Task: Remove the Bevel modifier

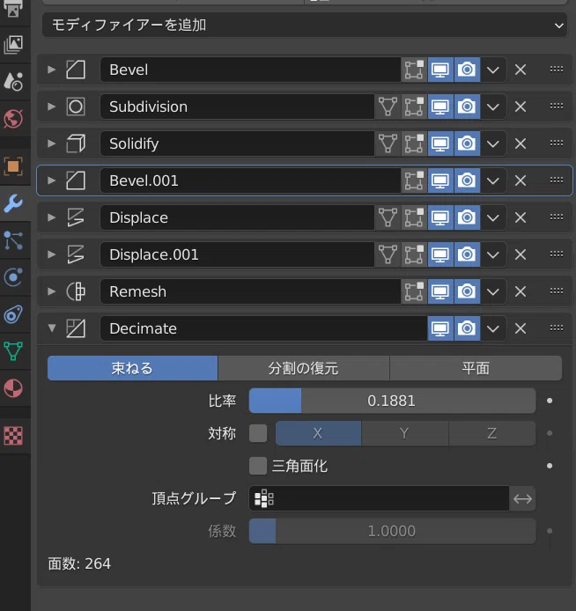Action: point(521,70)
